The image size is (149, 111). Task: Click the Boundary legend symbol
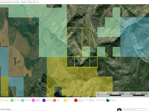coord(1,100)
